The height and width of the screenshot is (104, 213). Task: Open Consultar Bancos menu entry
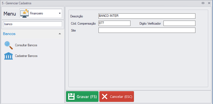pyautogui.click(x=26, y=45)
